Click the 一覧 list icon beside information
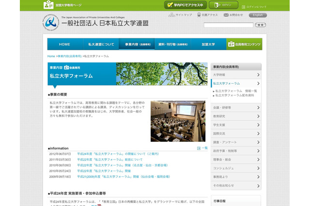This screenshot has height=206, width=310. pos(199,148)
